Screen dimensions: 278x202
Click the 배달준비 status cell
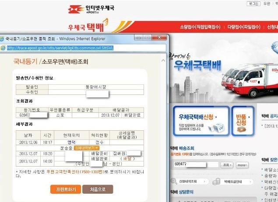click(99, 153)
